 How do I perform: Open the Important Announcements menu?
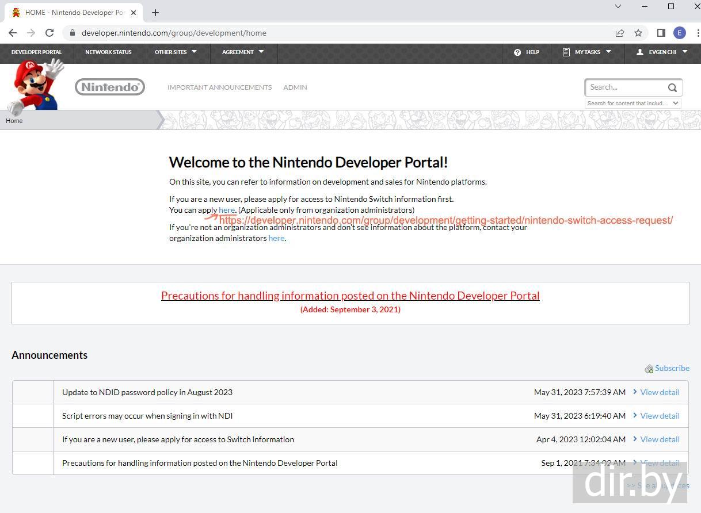click(x=219, y=87)
